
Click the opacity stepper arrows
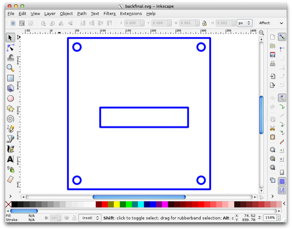(x=59, y=218)
